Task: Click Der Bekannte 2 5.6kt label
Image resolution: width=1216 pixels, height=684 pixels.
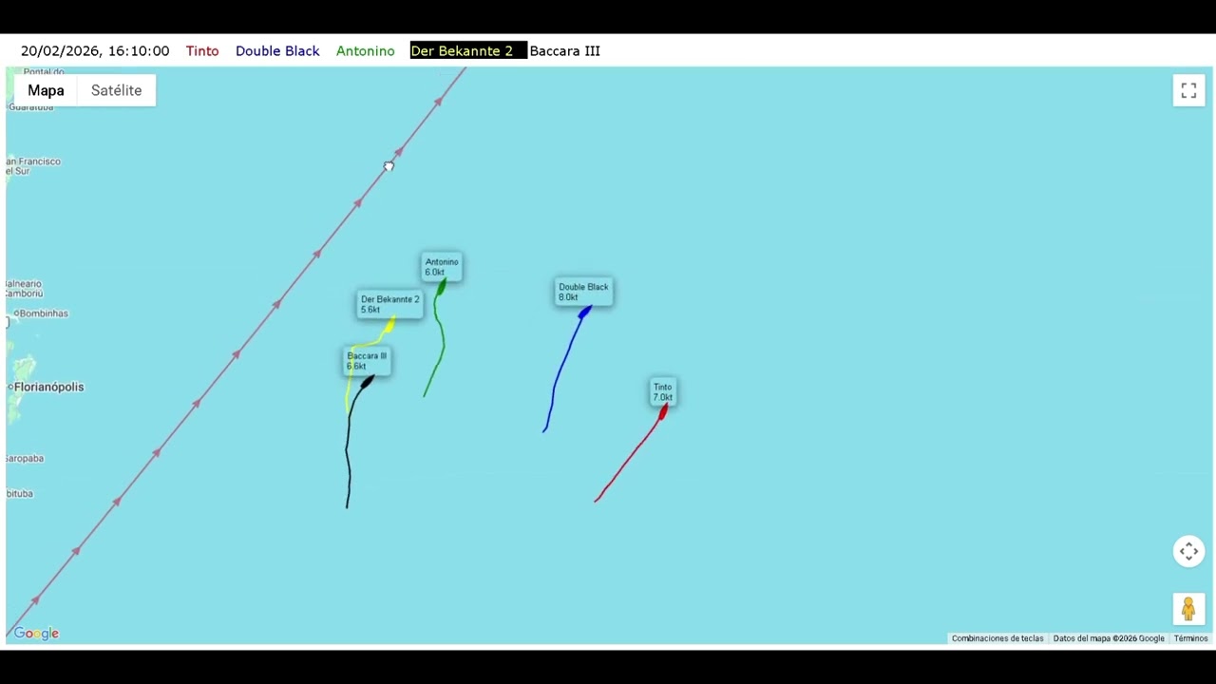Action: [389, 304]
